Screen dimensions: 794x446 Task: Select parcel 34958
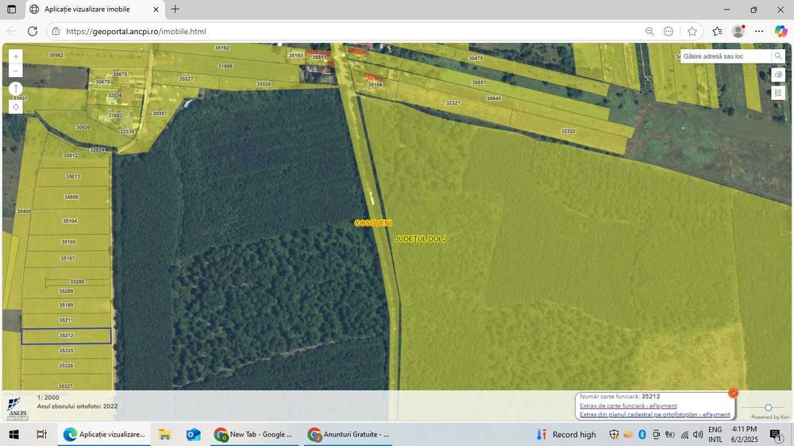[x=71, y=197]
